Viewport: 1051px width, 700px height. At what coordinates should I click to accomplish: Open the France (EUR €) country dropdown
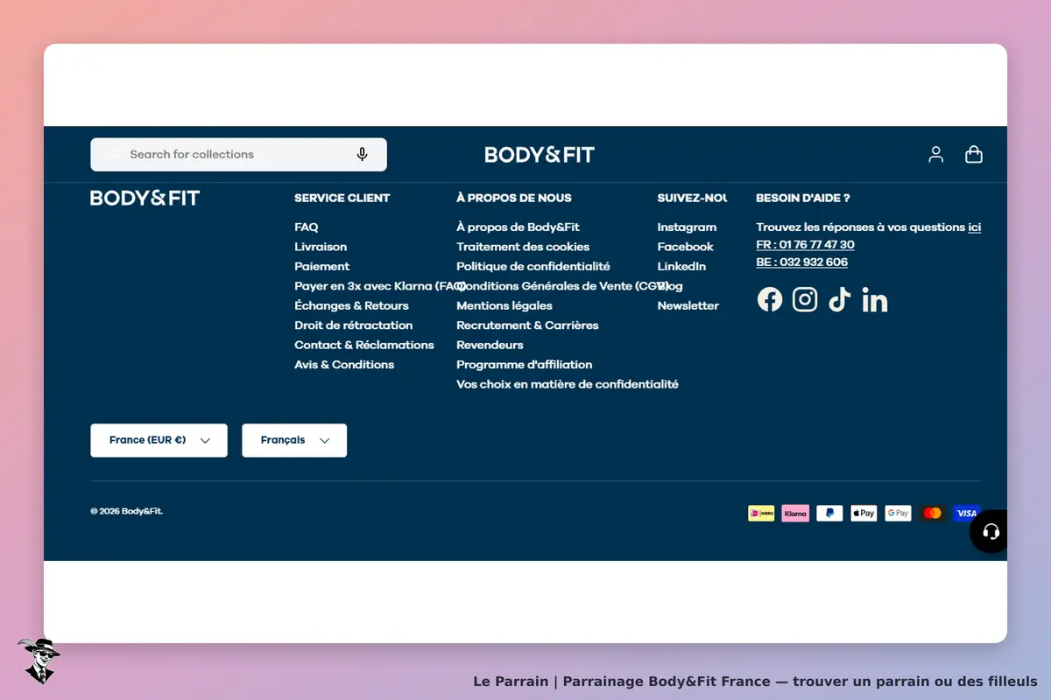(159, 440)
